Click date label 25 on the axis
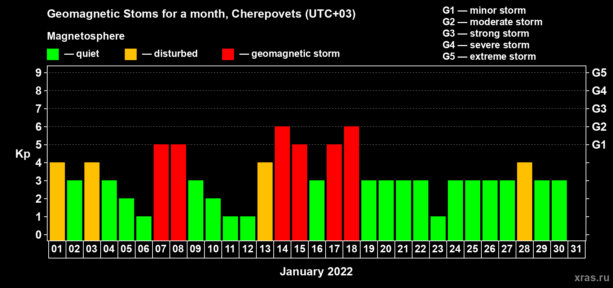Screen dimensions: 613x288 (472, 249)
